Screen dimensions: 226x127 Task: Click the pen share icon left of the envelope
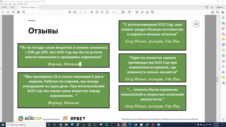click(213, 12)
